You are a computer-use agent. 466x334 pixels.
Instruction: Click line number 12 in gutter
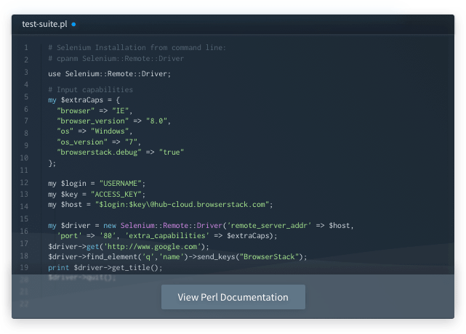(x=24, y=182)
